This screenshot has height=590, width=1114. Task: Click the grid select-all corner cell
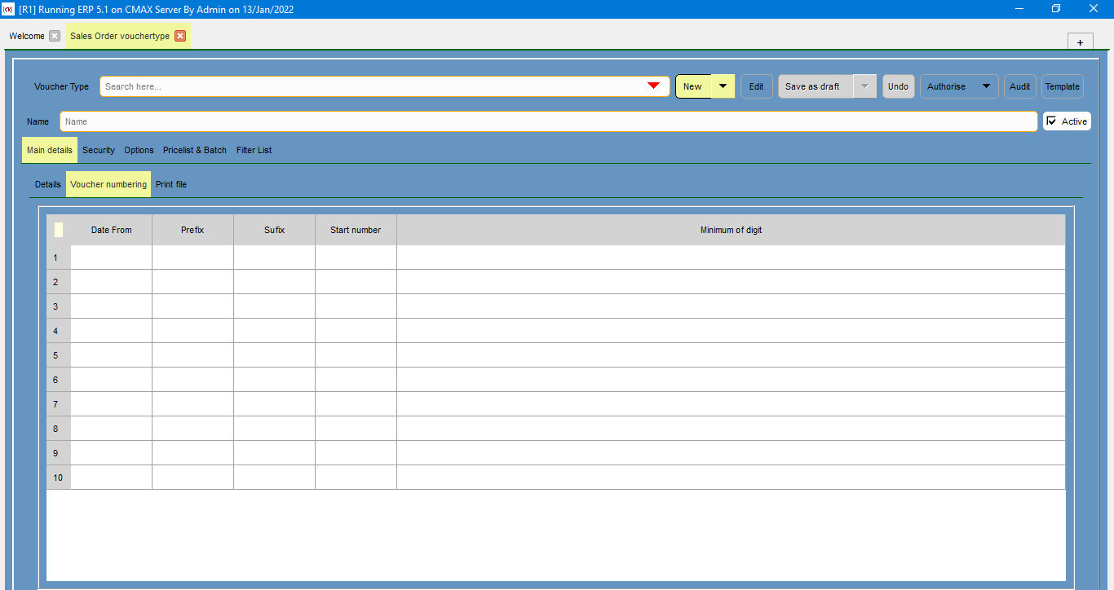click(59, 230)
